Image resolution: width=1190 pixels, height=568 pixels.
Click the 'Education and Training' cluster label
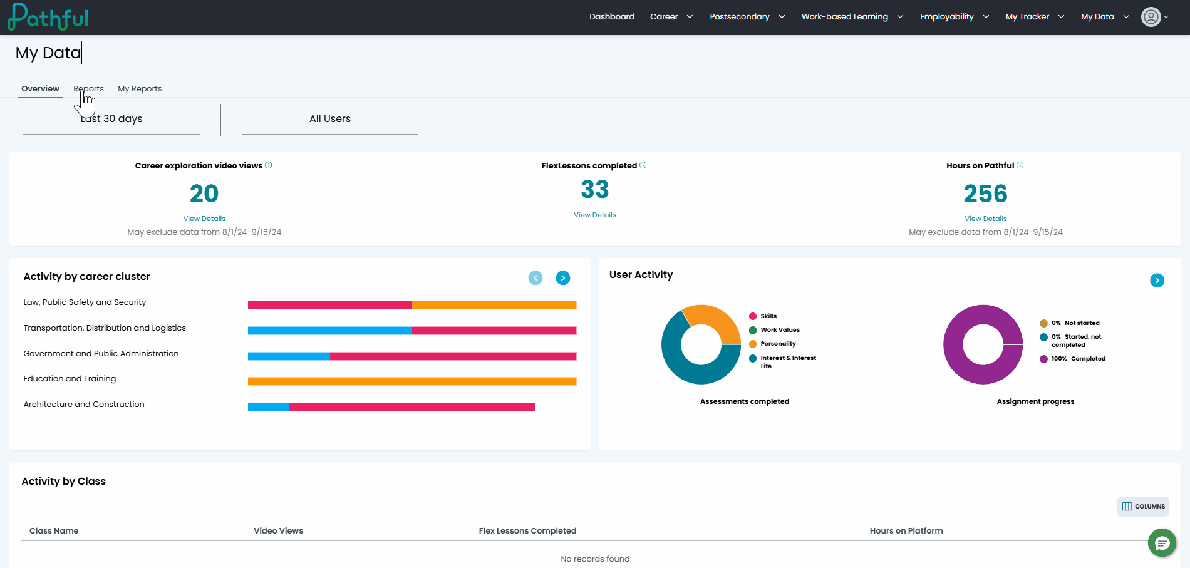[x=70, y=379]
